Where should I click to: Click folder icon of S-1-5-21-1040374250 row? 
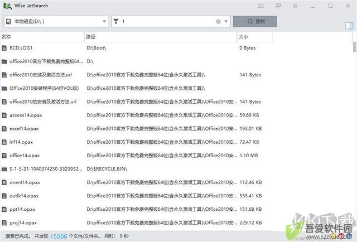(4, 169)
